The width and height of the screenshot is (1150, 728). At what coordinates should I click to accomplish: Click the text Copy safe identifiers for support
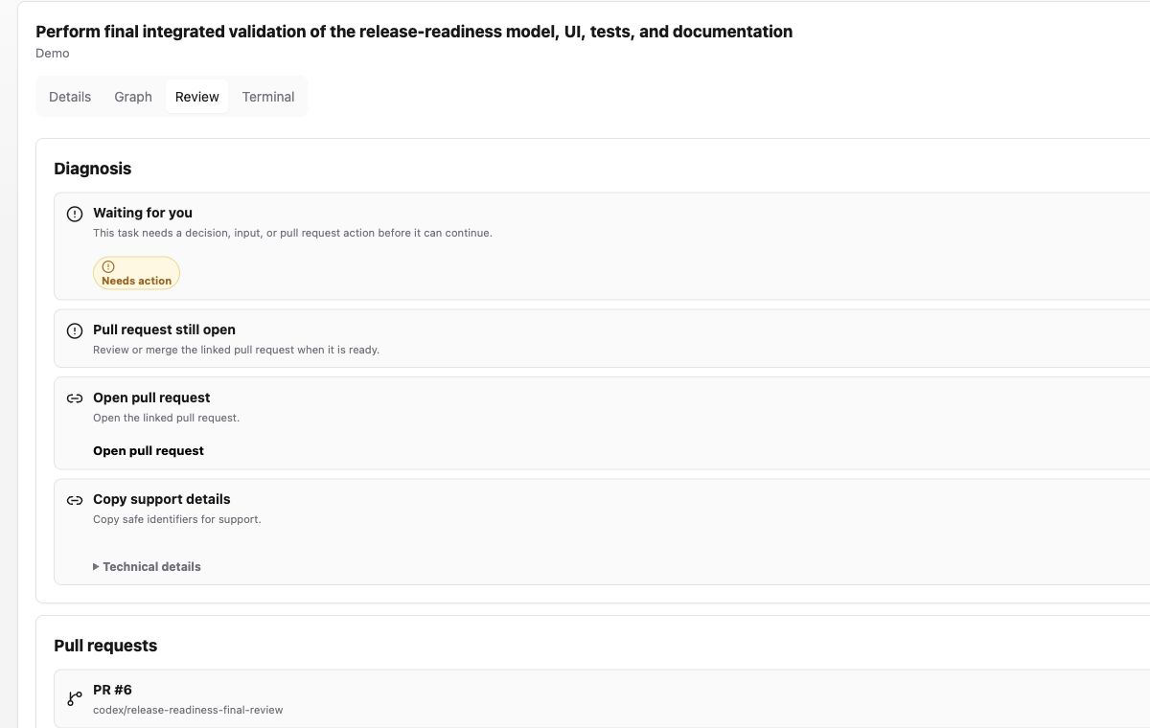pos(177,519)
